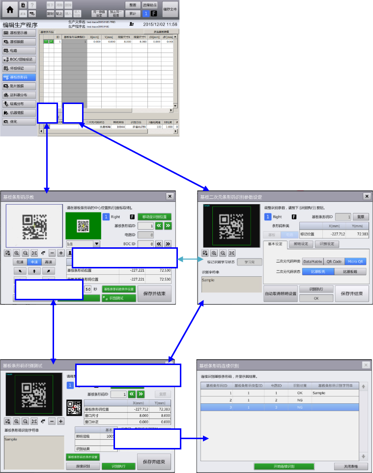Move the head up with the up arrow
The image size is (373, 473).
coord(34,271)
